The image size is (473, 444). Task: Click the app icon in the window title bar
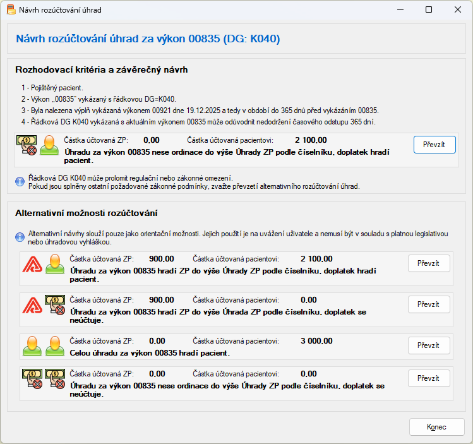tap(11, 10)
